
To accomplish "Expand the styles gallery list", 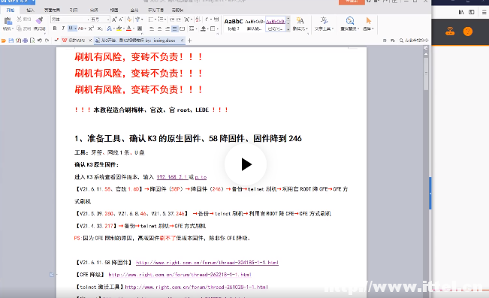I will 288,29.
